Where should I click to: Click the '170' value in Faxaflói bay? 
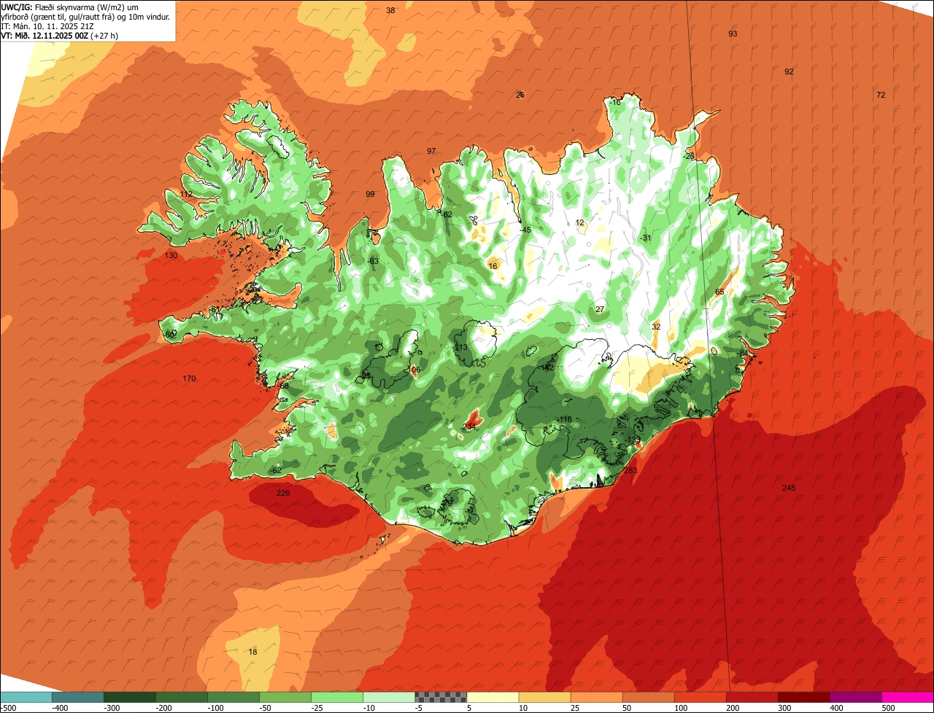pos(189,378)
